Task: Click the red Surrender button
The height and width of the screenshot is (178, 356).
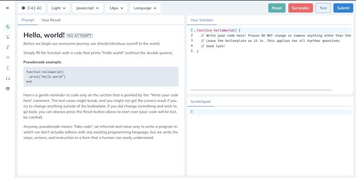Action: 300,8
